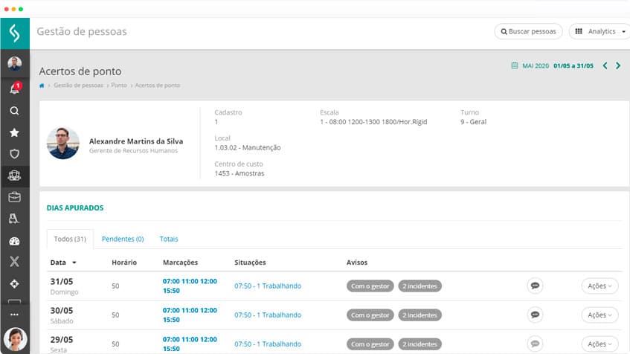Open comments for the 31/05 row
The height and width of the screenshot is (354, 630).
click(535, 285)
